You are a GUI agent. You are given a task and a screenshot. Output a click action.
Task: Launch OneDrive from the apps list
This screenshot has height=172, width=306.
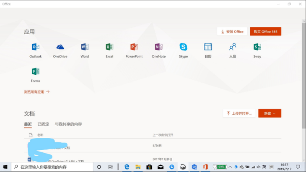coord(60,47)
